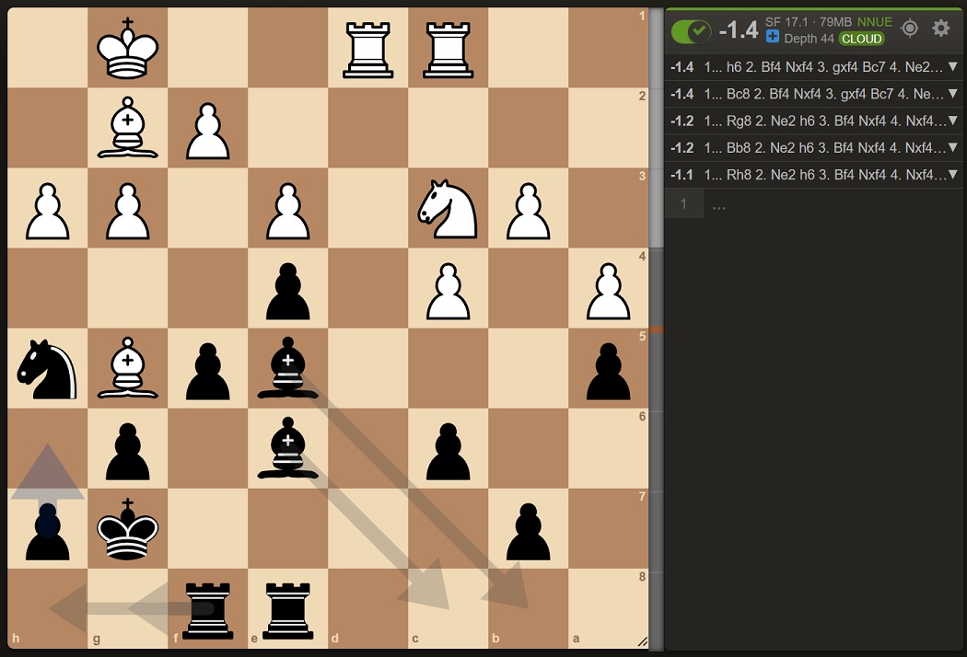Screen dimensions: 967x657
Task: Select the white pawn on c4
Action: click(449, 292)
